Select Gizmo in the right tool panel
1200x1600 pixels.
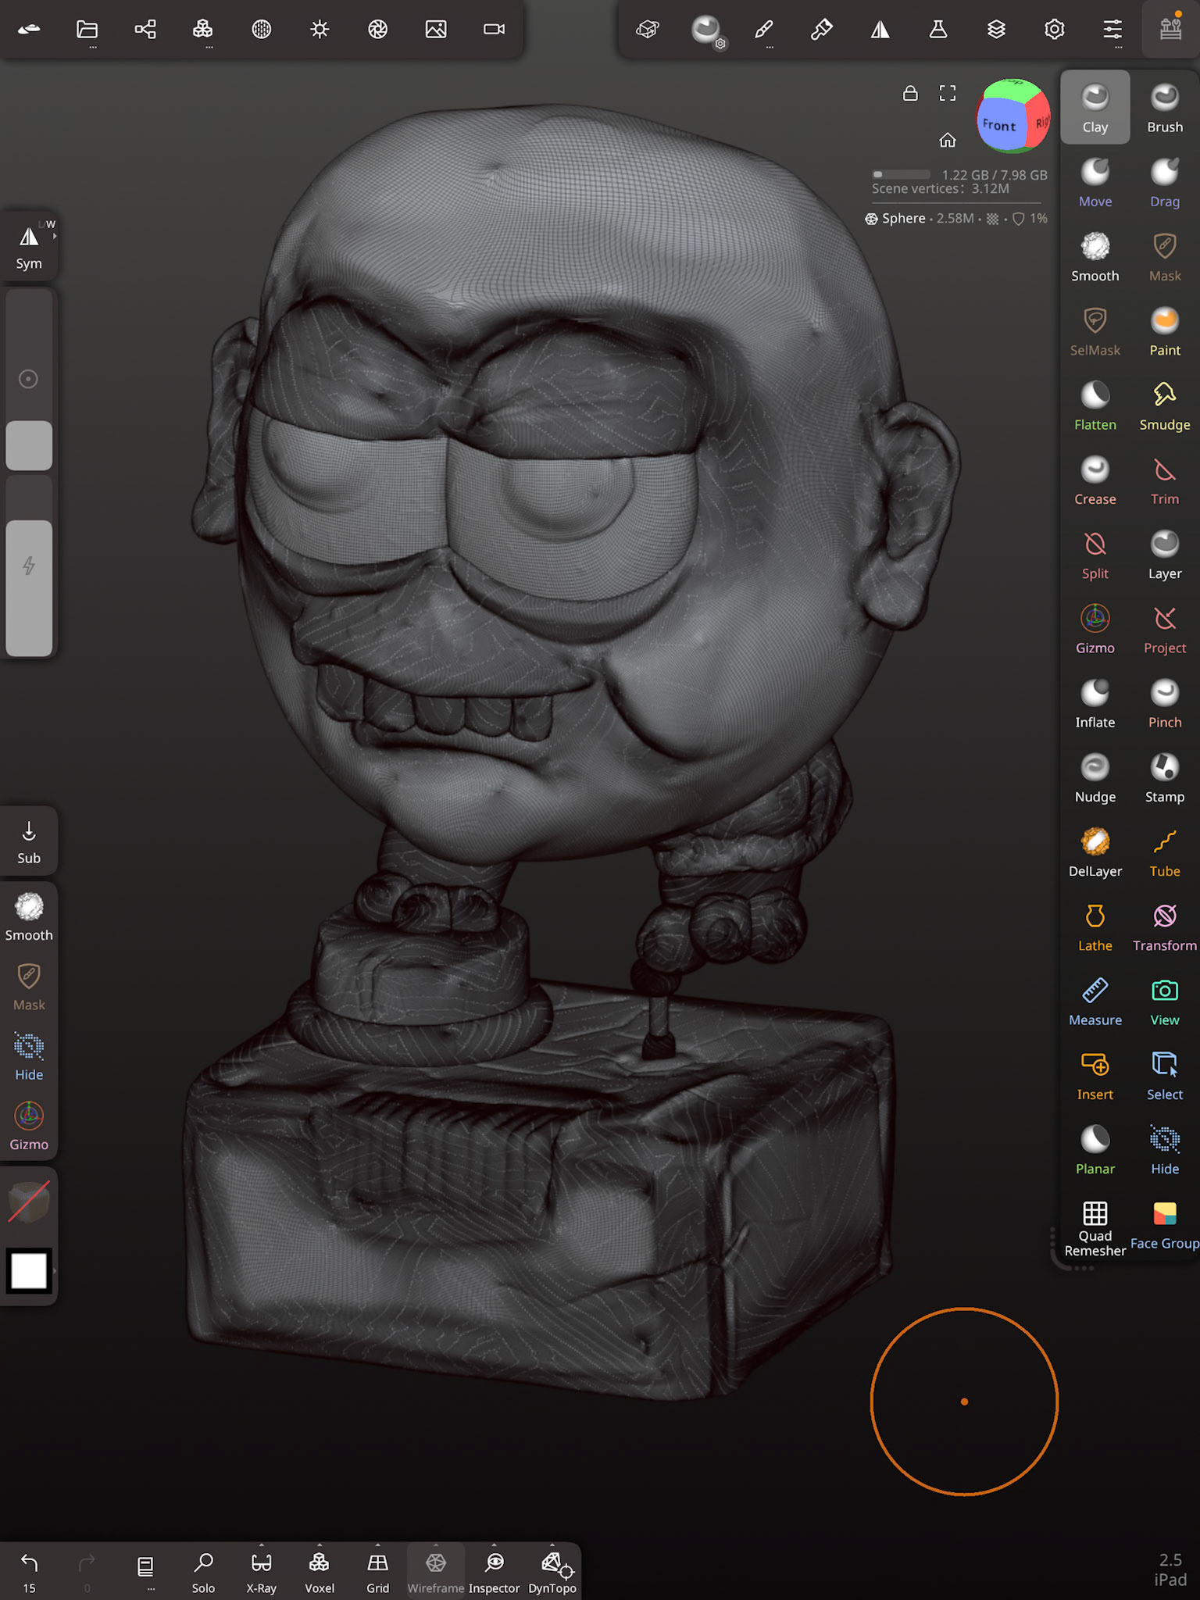[x=1095, y=629]
